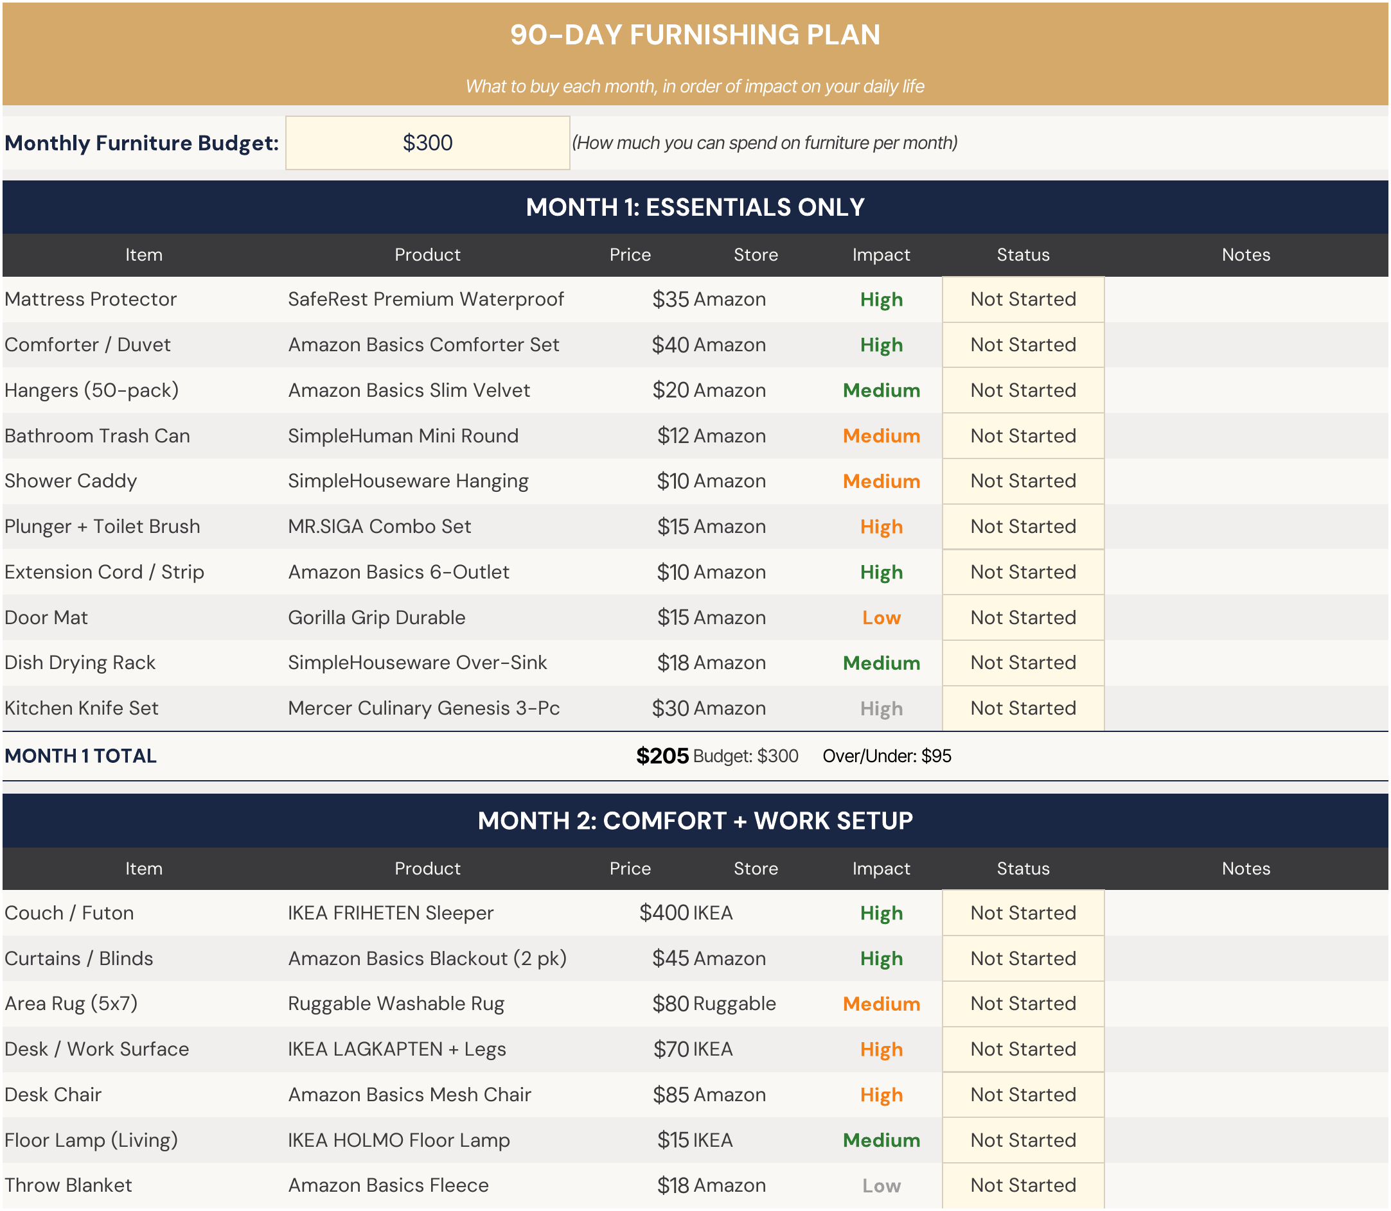This screenshot has height=1211, width=1391.
Task: Click the Monthly Furniture Budget $300 cell
Action: coord(427,143)
